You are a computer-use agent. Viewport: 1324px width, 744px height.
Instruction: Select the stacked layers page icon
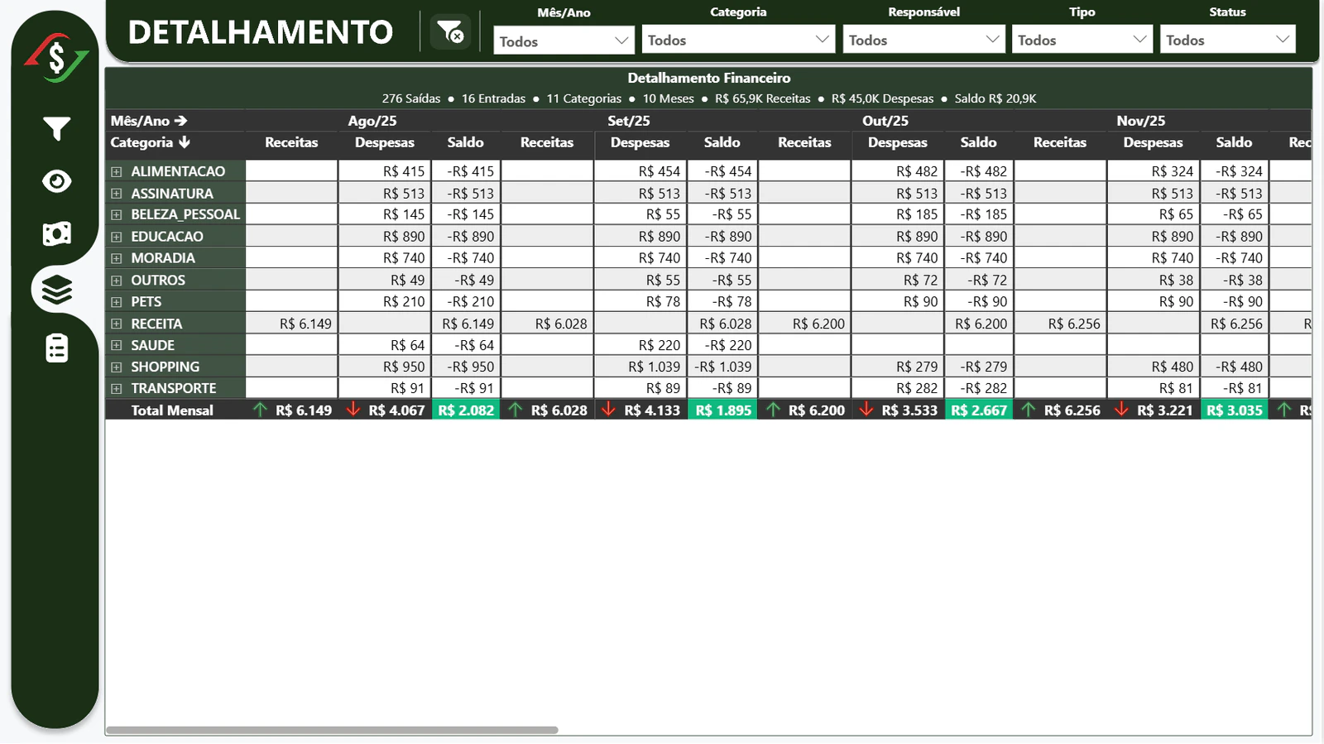point(56,290)
